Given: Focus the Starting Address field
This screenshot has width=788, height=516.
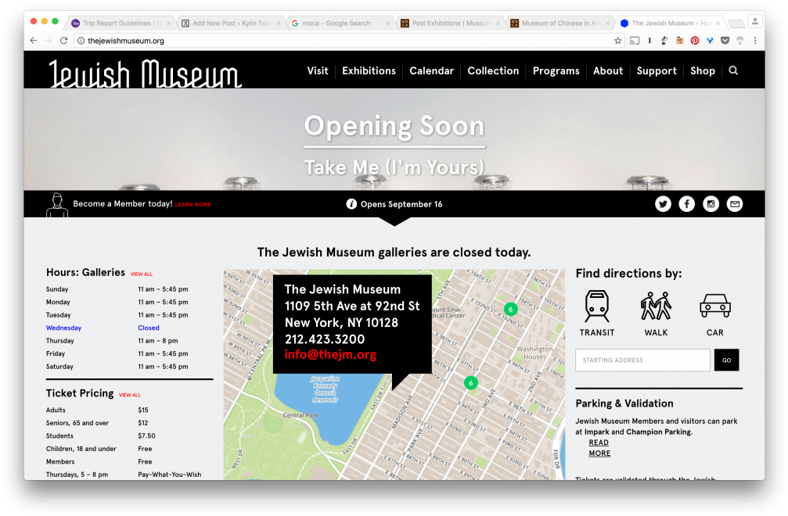Looking at the screenshot, I should point(642,360).
